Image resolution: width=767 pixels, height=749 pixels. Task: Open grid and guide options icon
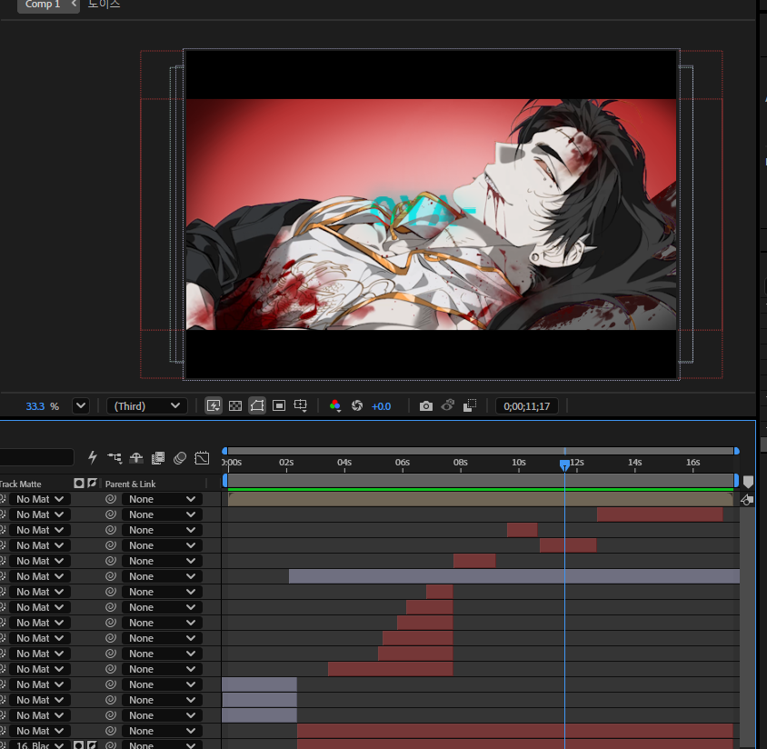[x=300, y=405]
